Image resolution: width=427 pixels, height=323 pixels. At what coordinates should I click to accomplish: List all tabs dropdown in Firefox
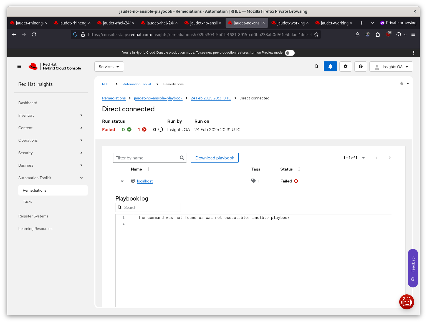coord(373,23)
